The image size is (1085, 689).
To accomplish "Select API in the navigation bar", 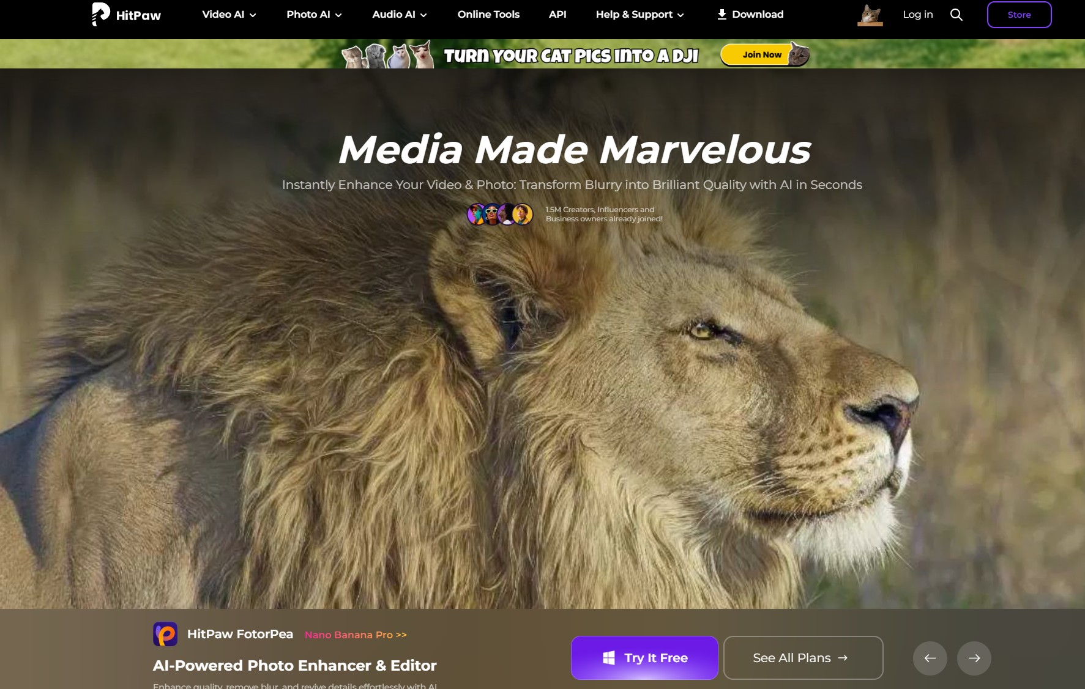I will (557, 14).
